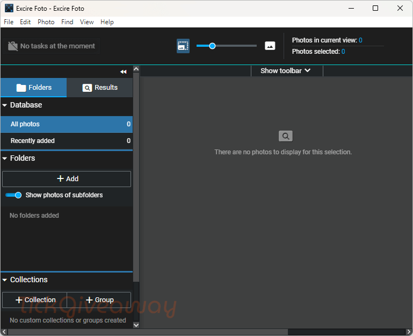
Task: Click the sidebar scroll down arrow
Action: point(136,325)
